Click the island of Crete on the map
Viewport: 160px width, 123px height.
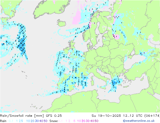click(126, 87)
